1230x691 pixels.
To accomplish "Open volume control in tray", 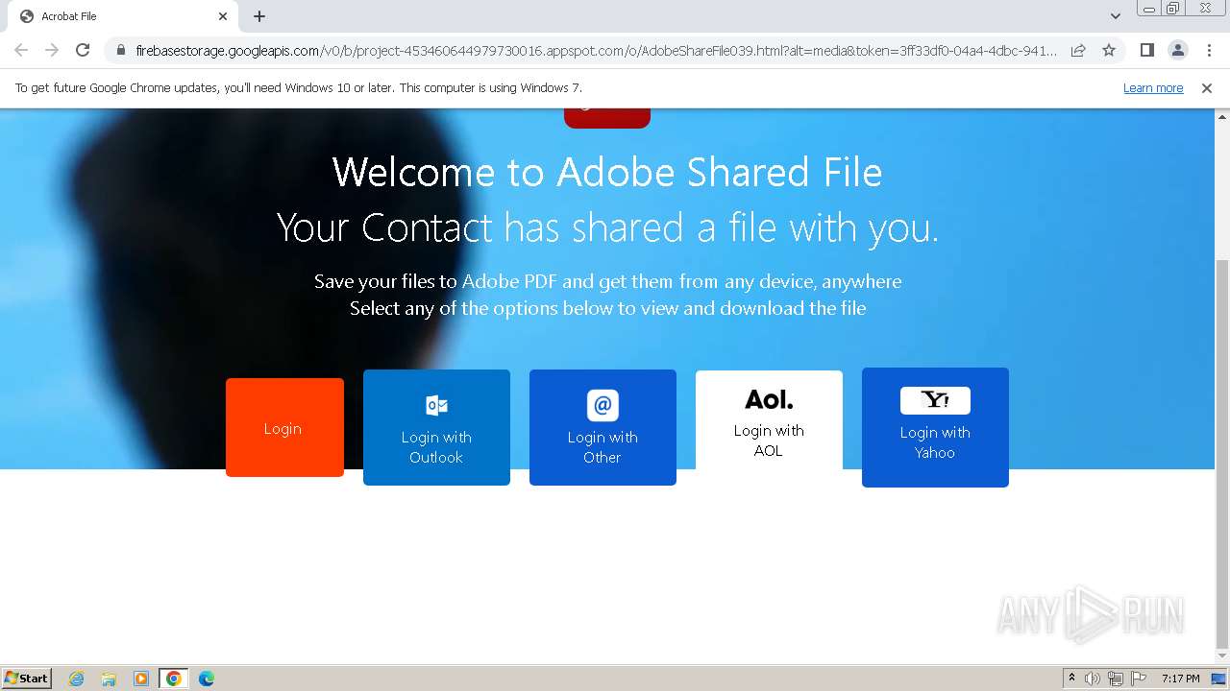I will pyautogui.click(x=1093, y=679).
